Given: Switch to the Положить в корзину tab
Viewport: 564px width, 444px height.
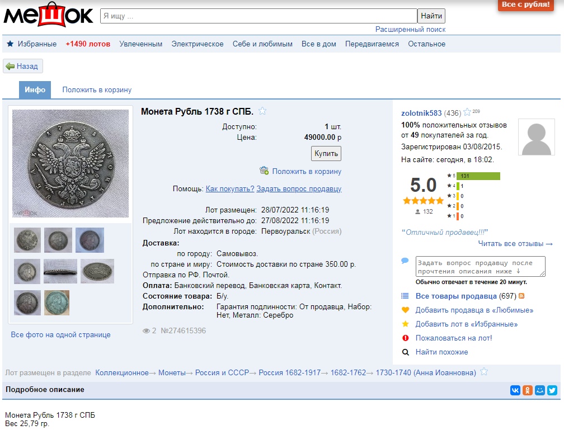Looking at the screenshot, I should coord(97,89).
